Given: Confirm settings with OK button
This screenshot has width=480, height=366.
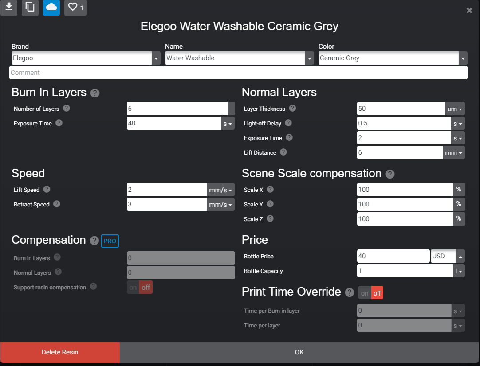Looking at the screenshot, I should pos(299,352).
